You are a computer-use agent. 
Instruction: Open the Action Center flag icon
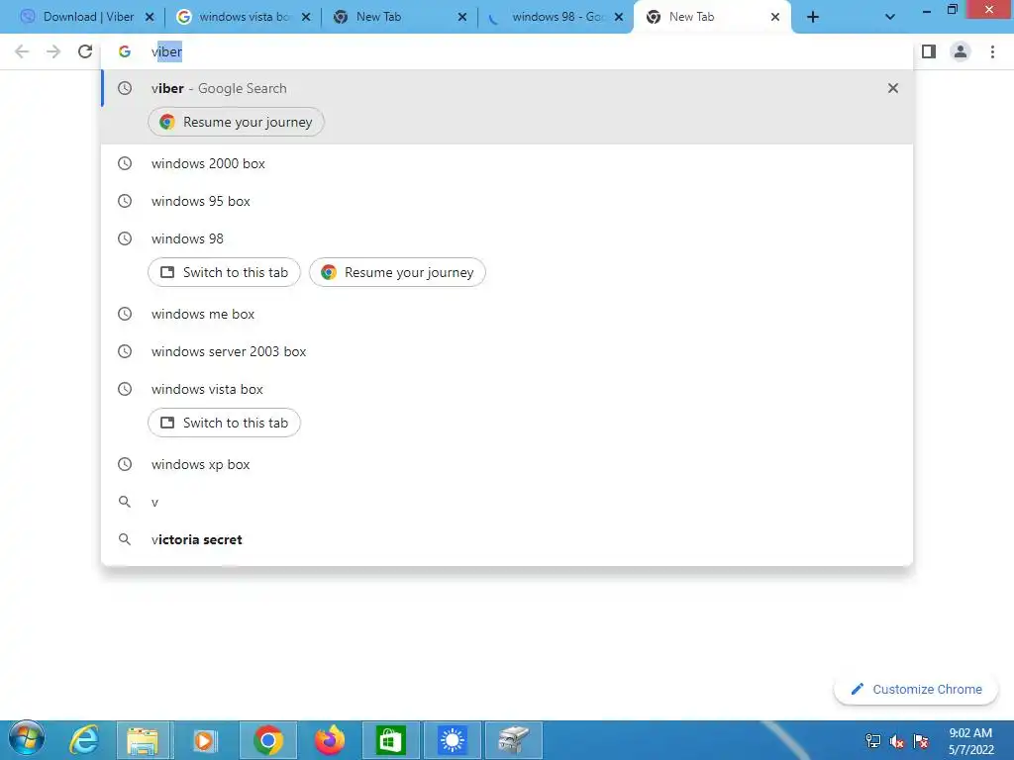[x=921, y=741]
